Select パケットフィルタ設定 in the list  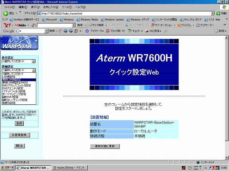[x=19, y=91]
